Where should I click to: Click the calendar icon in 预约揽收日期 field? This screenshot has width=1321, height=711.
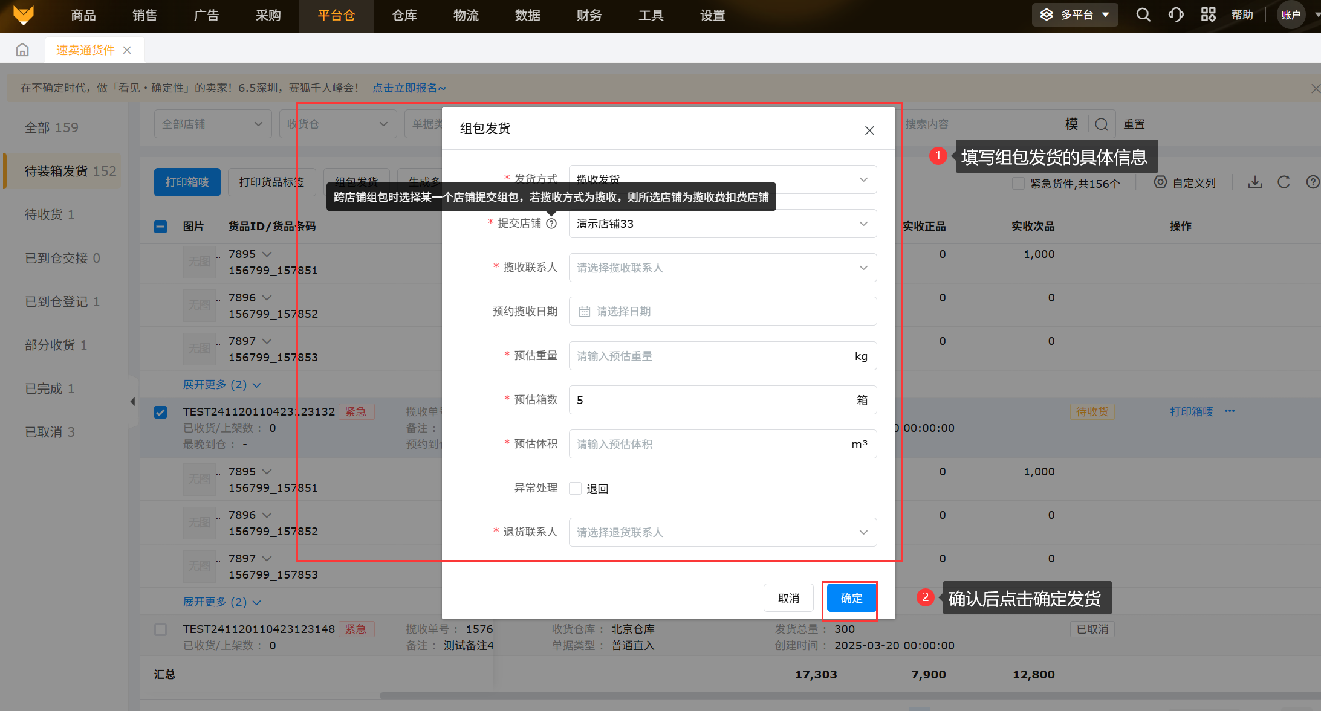[585, 312]
